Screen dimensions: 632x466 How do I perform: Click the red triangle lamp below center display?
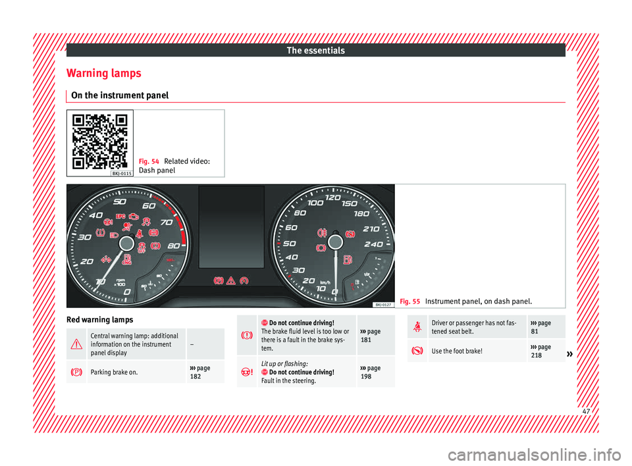pos(231,280)
